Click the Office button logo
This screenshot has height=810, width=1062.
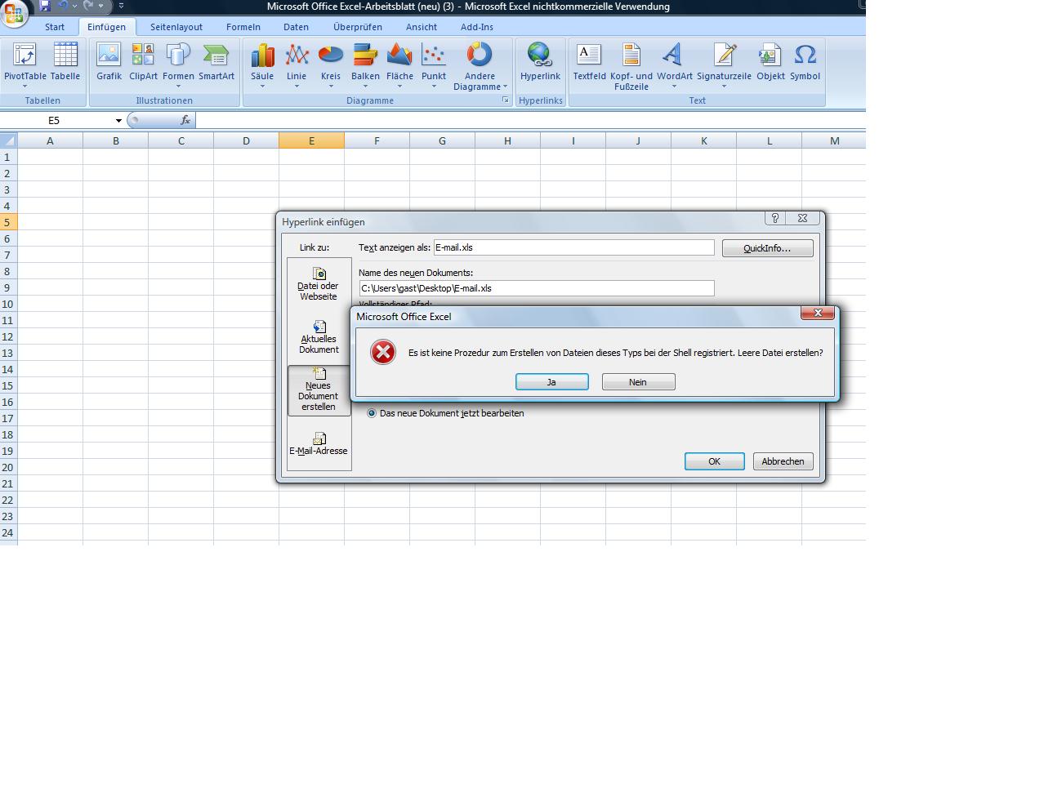click(14, 12)
